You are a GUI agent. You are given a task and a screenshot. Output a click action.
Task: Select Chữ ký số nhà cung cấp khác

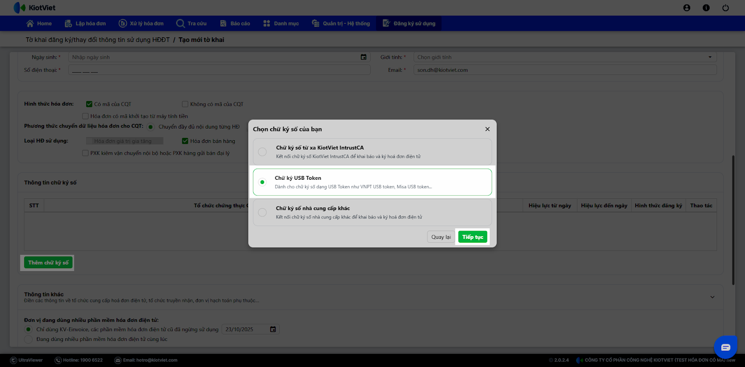click(263, 212)
